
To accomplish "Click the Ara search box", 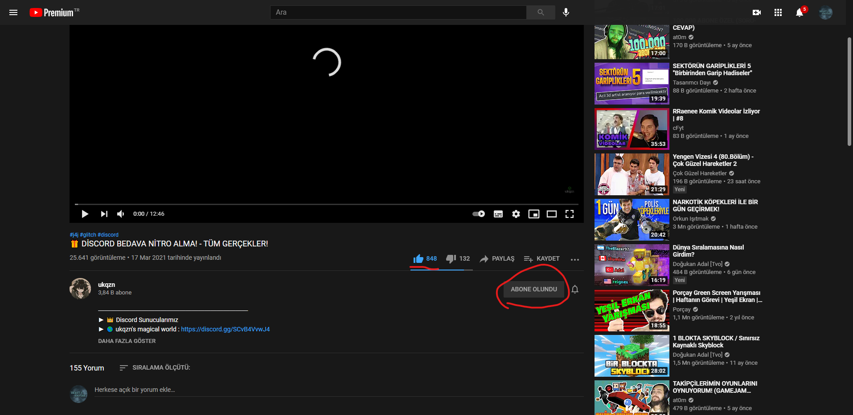I will pos(398,12).
